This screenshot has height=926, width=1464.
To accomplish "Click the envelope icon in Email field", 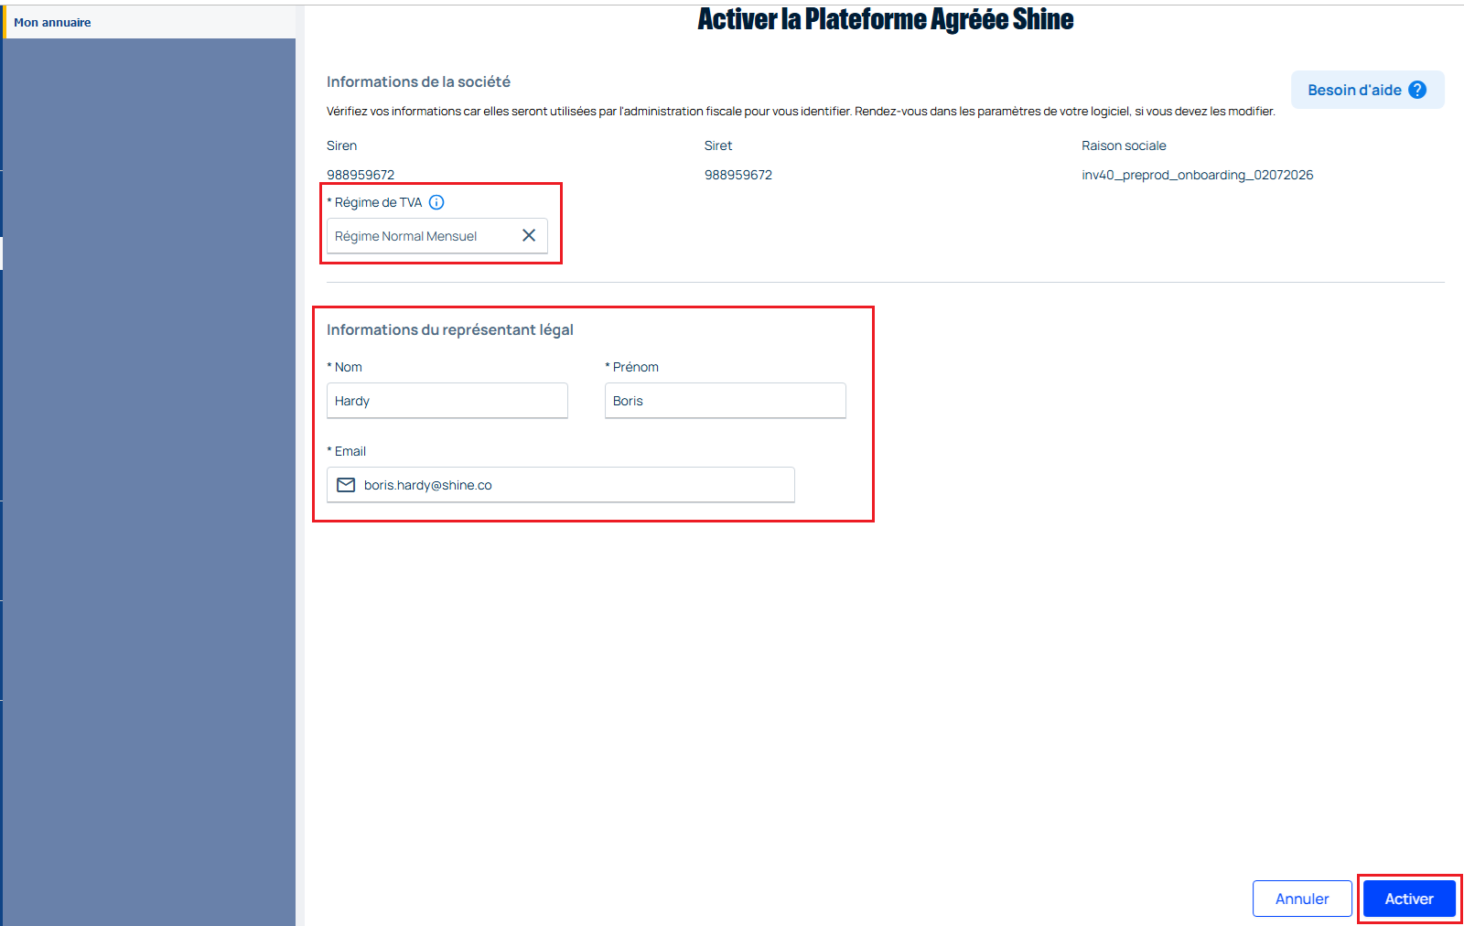I will click(x=346, y=485).
